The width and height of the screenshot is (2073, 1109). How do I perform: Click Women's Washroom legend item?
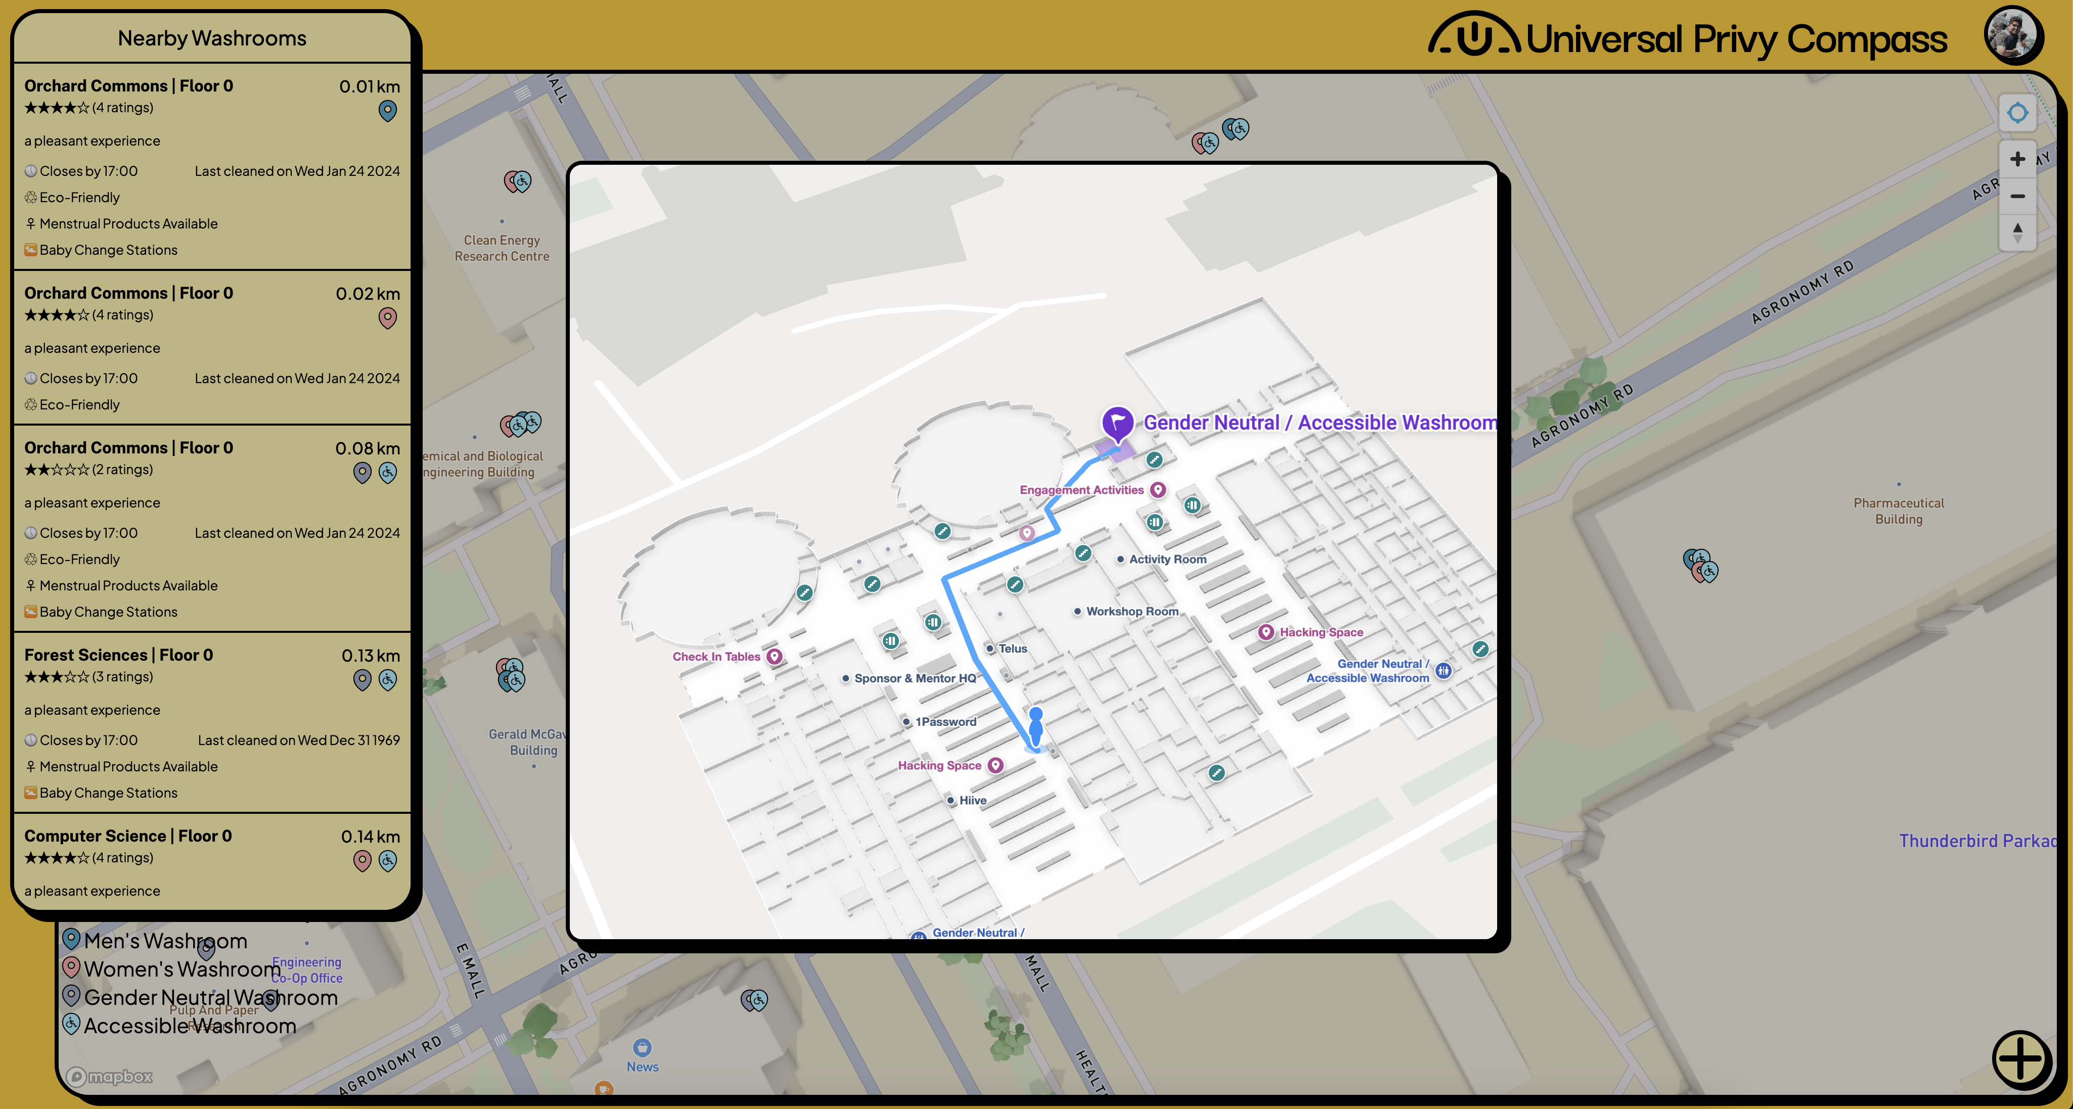181,969
